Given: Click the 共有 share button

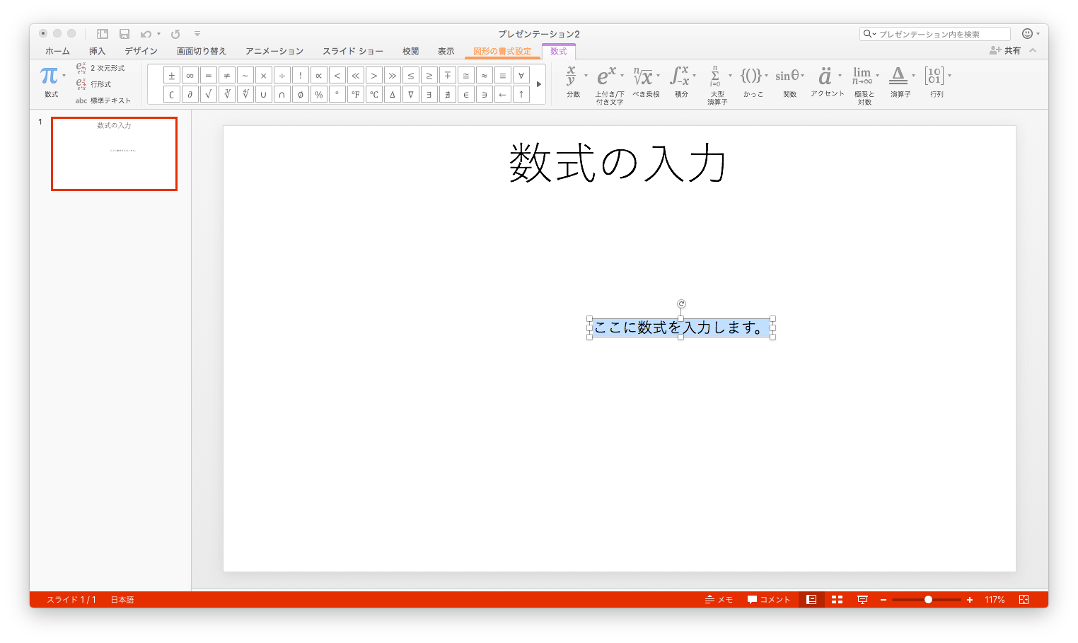Looking at the screenshot, I should tap(1004, 50).
